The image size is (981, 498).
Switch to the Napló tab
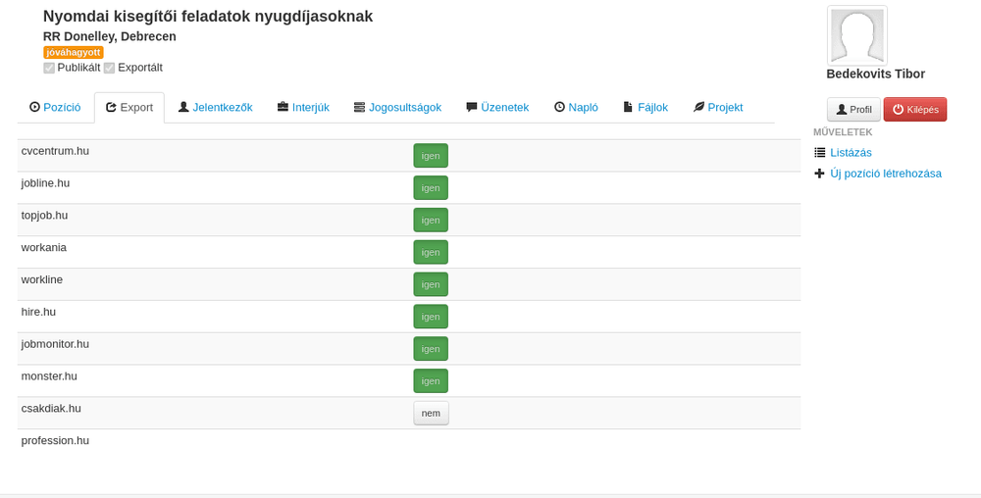point(576,108)
